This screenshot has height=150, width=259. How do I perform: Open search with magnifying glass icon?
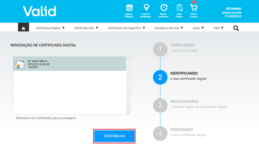pos(236,28)
